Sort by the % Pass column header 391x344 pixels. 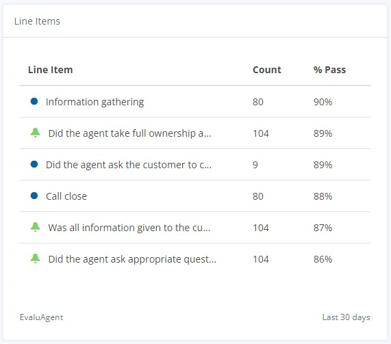[x=329, y=70]
